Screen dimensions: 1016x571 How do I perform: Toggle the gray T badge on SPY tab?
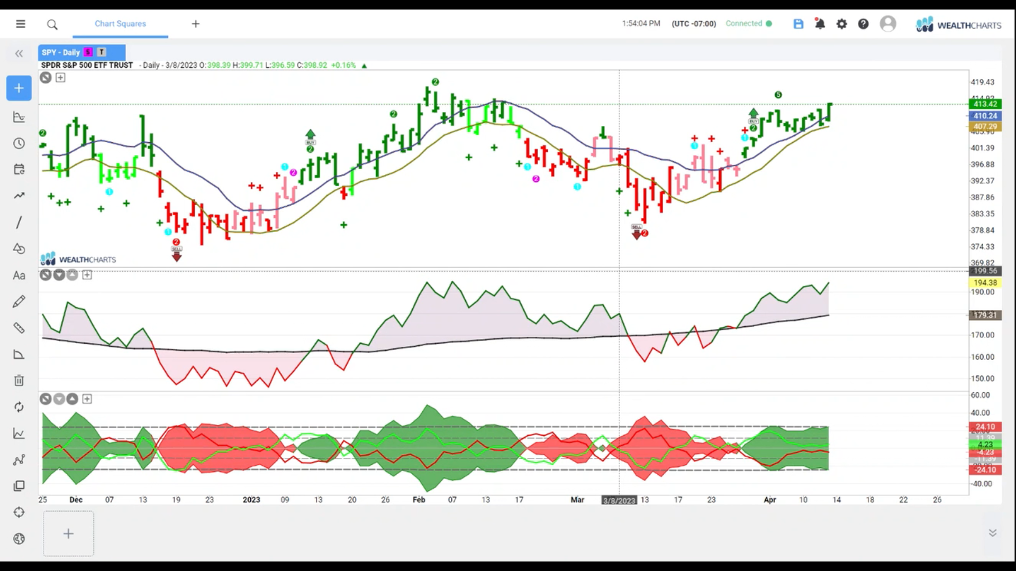(102, 52)
